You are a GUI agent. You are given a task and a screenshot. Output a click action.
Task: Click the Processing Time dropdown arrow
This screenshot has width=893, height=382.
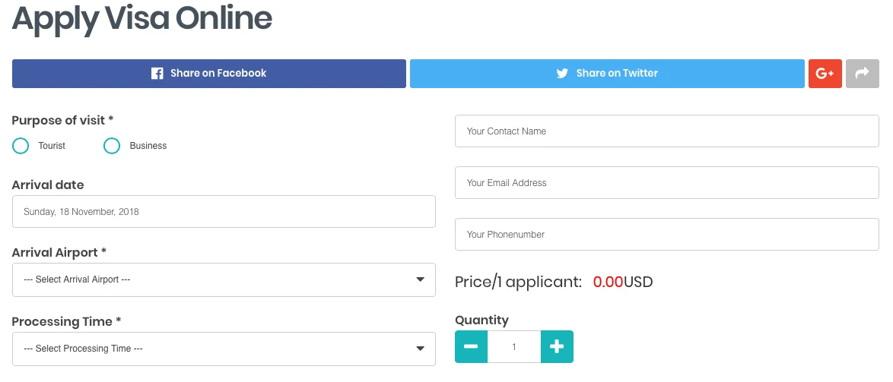421,349
